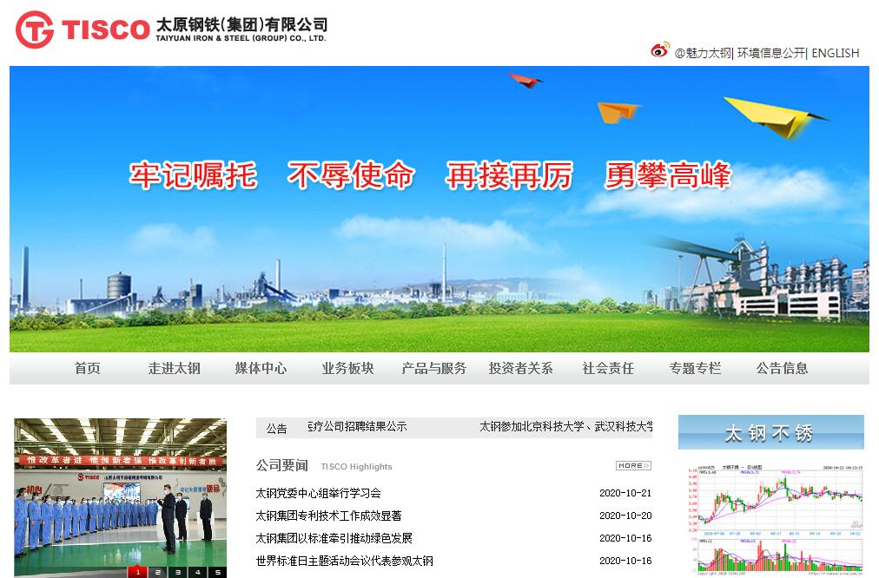This screenshot has height=578, width=879.
Task: Switch the site to ENGLISH
Action: [836, 53]
